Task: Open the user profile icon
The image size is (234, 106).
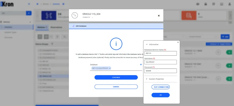Action: click(230, 4)
